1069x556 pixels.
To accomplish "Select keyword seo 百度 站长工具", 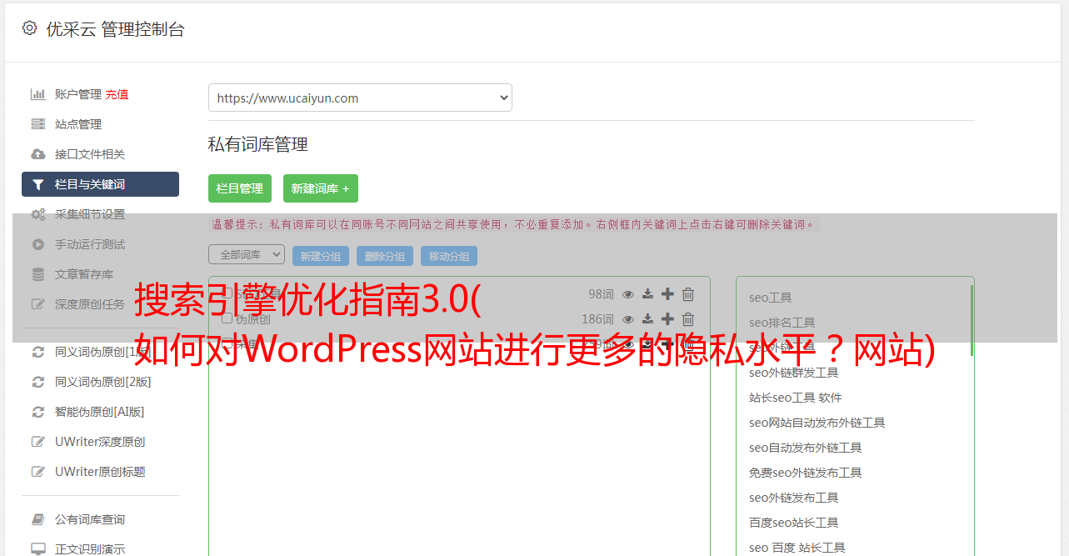I will click(x=797, y=548).
